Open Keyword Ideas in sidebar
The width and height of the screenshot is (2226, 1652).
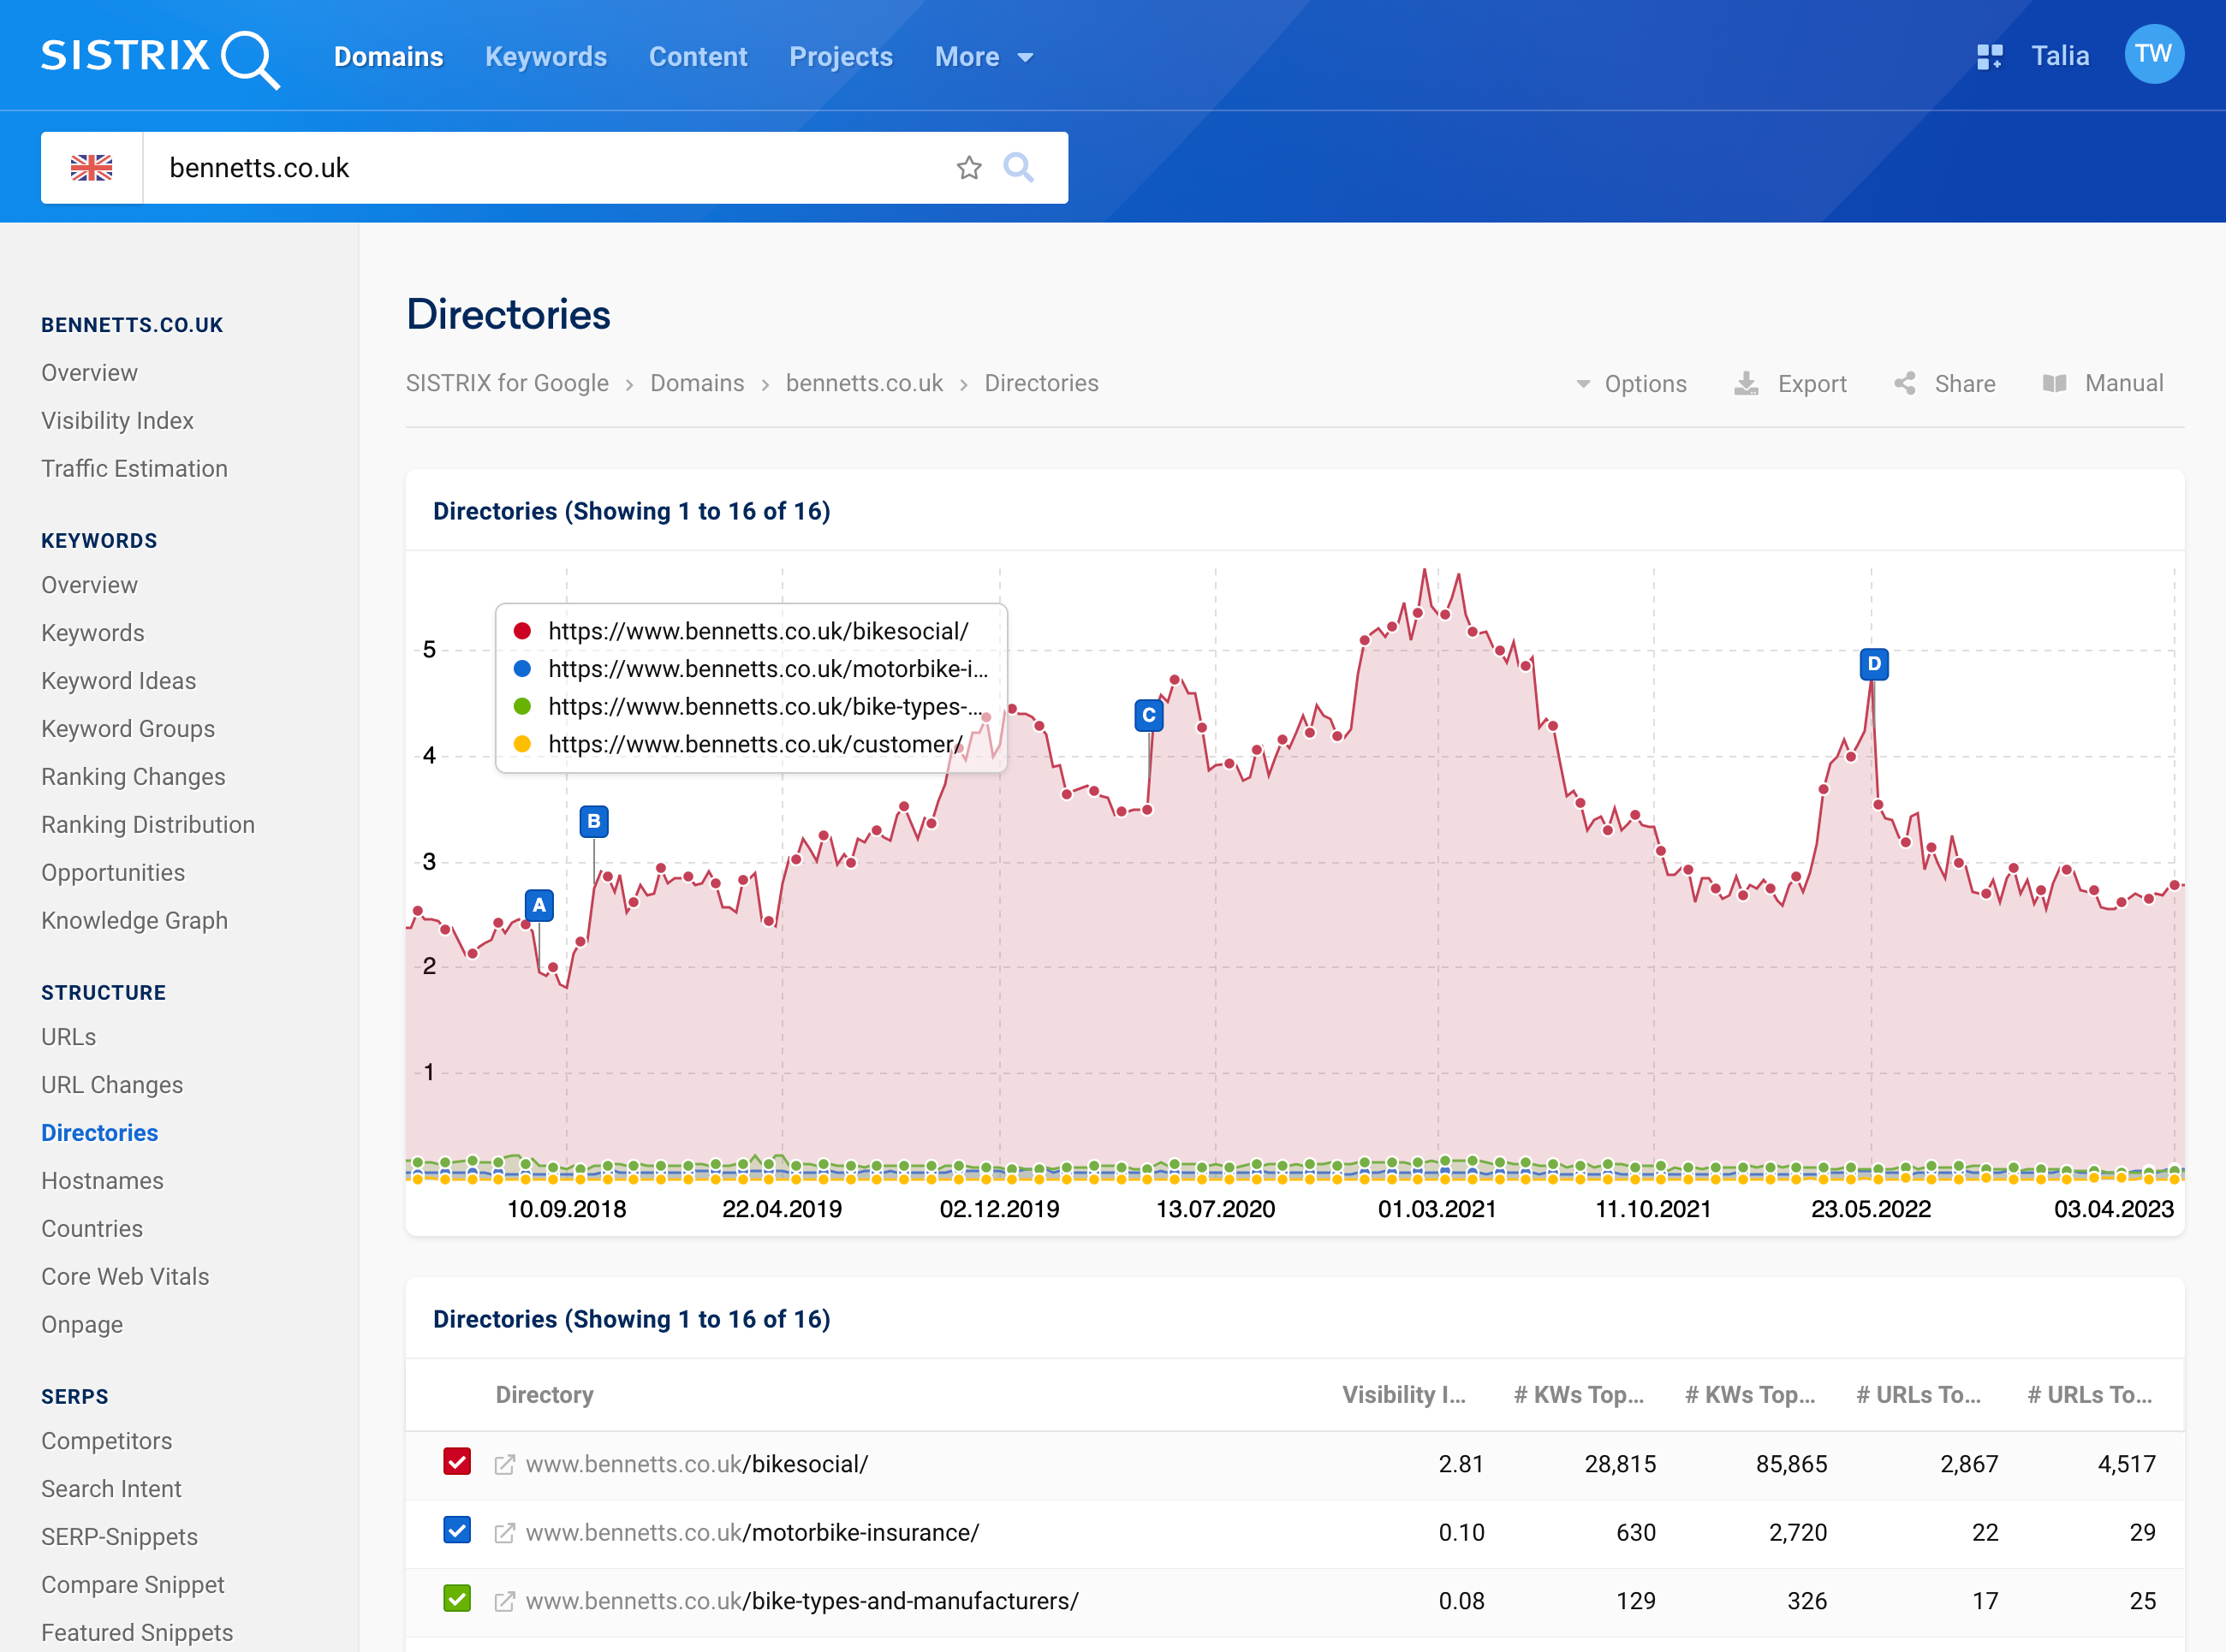coord(118,681)
